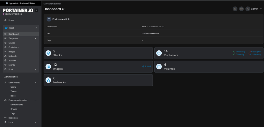Expand the Templates submenu chevron
This screenshot has width=264, height=127.
pos(36,38)
